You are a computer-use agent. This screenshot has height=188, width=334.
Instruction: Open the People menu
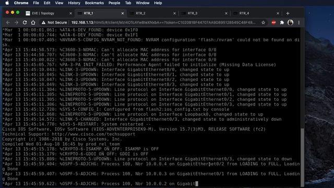(114, 3)
